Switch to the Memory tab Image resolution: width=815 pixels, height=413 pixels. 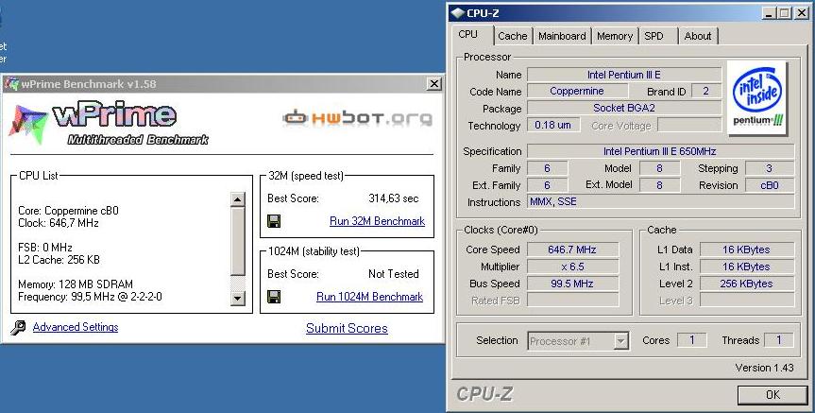pyautogui.click(x=615, y=36)
